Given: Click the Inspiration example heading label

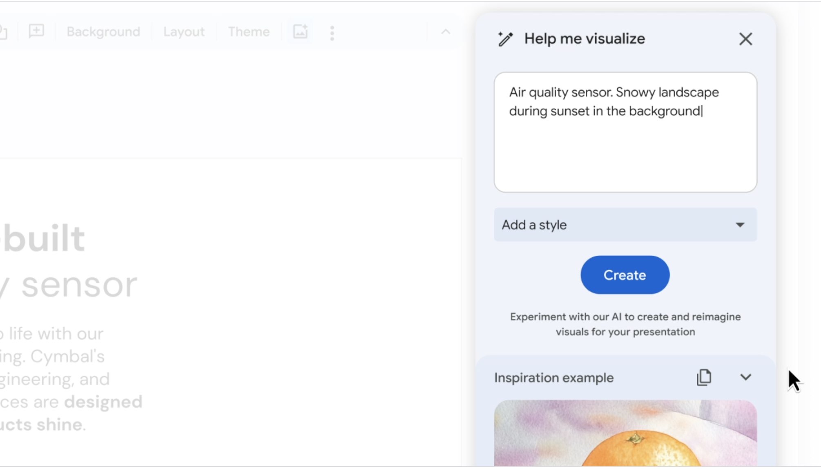Looking at the screenshot, I should [x=553, y=378].
